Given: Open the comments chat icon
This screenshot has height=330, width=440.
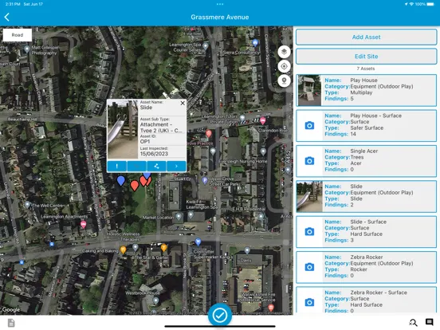Looking at the screenshot, I should pos(429,322).
